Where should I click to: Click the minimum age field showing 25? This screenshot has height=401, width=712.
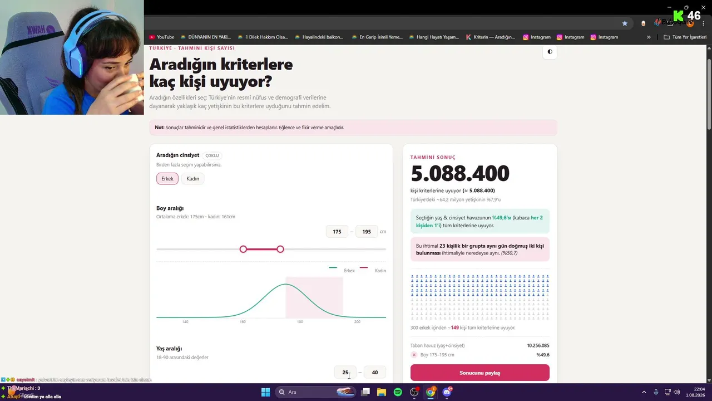[345, 373]
